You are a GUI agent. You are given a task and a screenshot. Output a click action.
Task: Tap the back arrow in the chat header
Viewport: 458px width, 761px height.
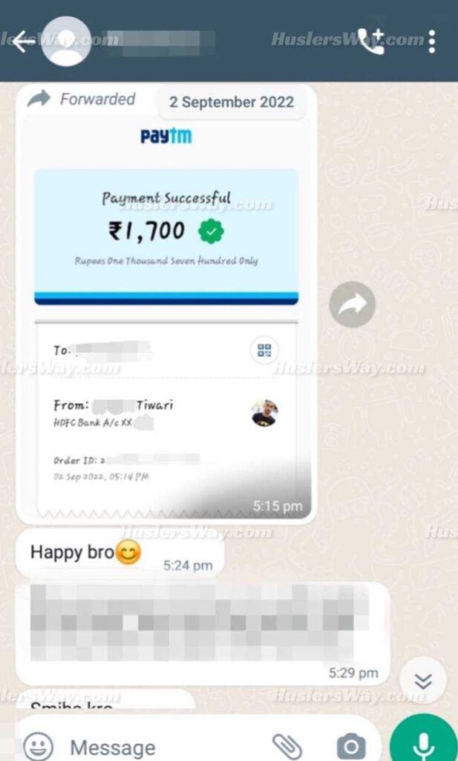point(23,42)
